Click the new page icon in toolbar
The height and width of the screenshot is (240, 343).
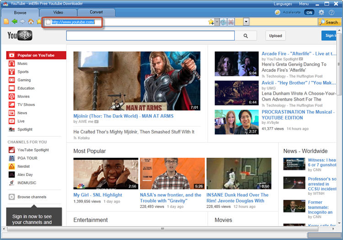6,21
